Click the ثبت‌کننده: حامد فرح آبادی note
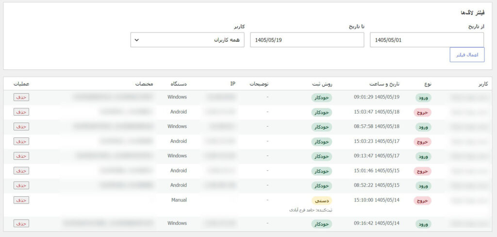The width and height of the screenshot is (497, 237). [x=311, y=210]
